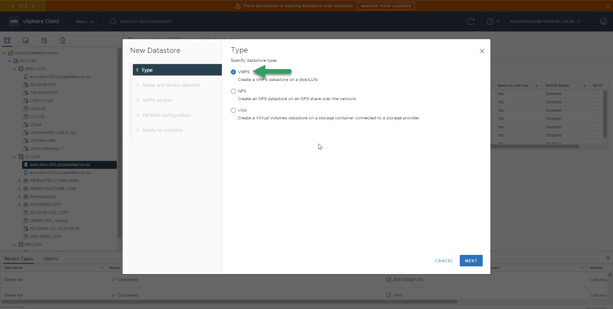Click the feedback smiley icon

pos(603,22)
